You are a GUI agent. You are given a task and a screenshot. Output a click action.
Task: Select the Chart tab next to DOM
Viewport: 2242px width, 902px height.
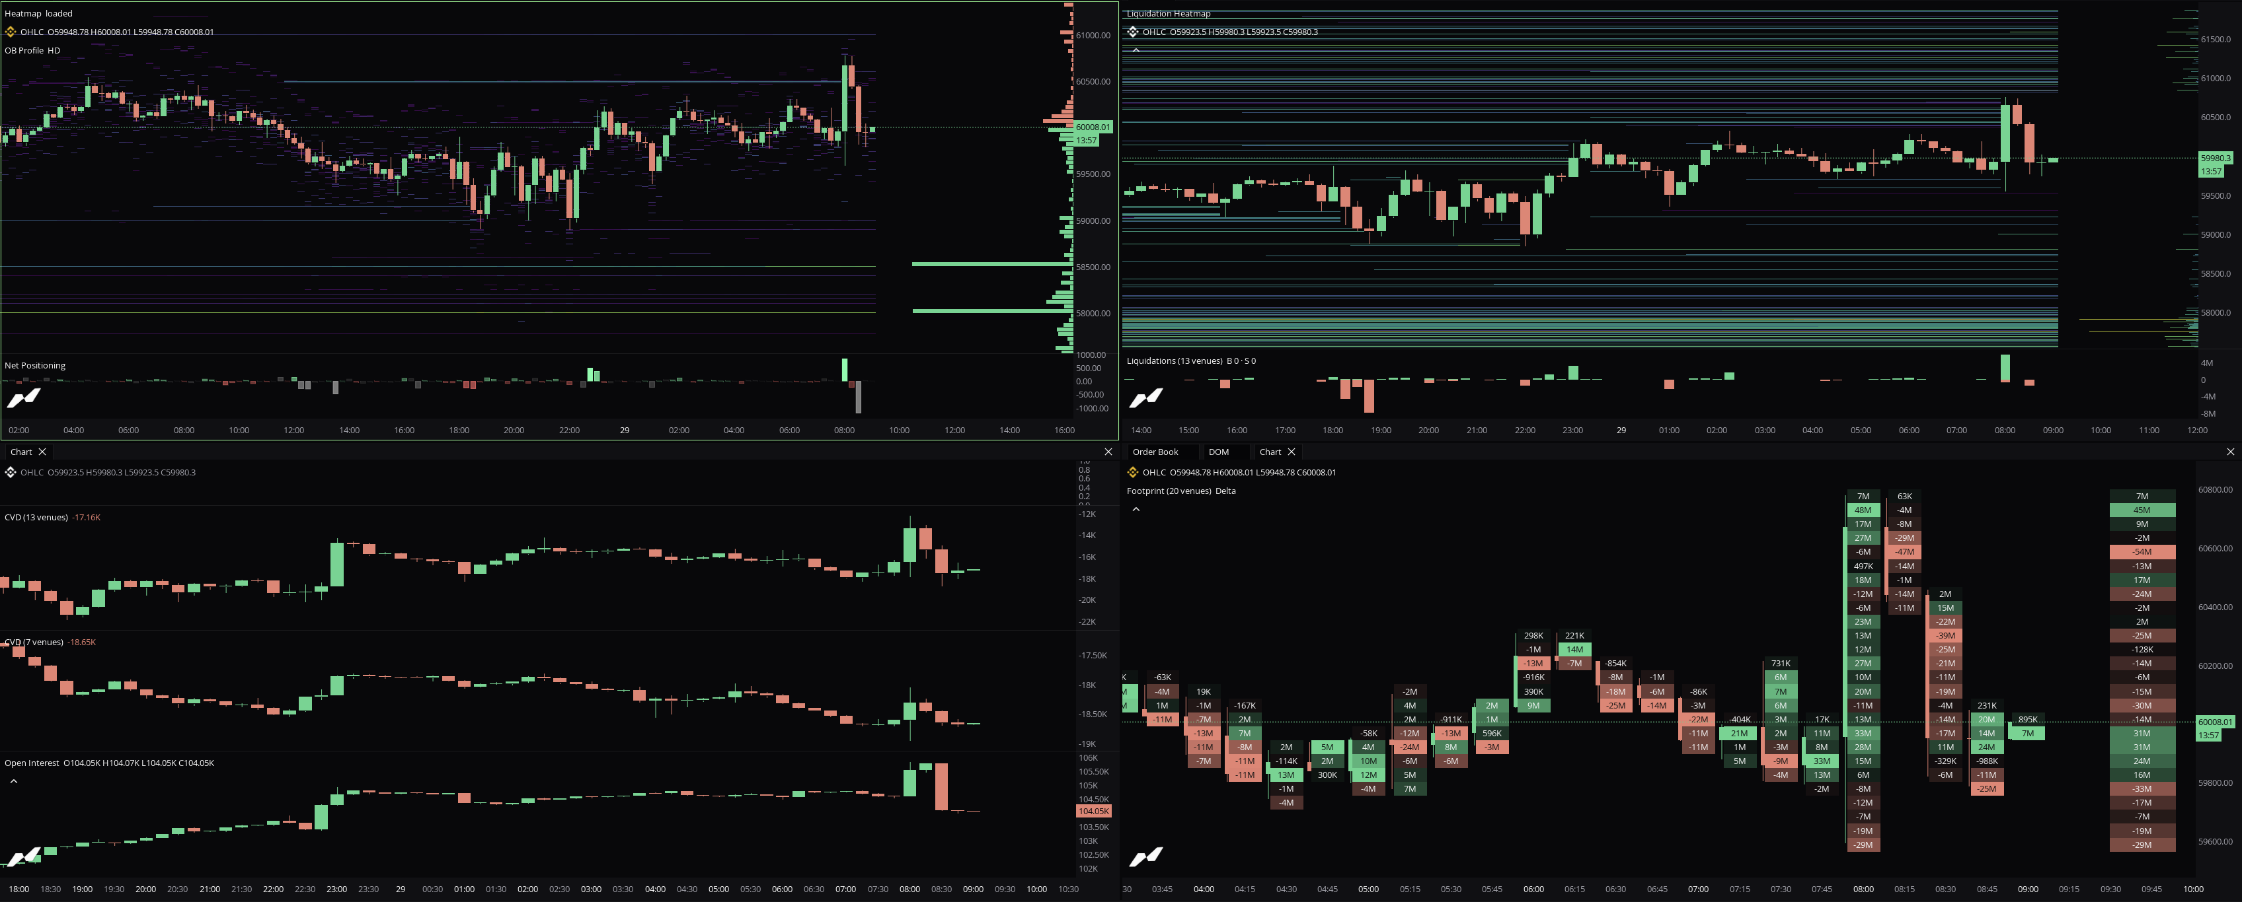tap(1270, 452)
